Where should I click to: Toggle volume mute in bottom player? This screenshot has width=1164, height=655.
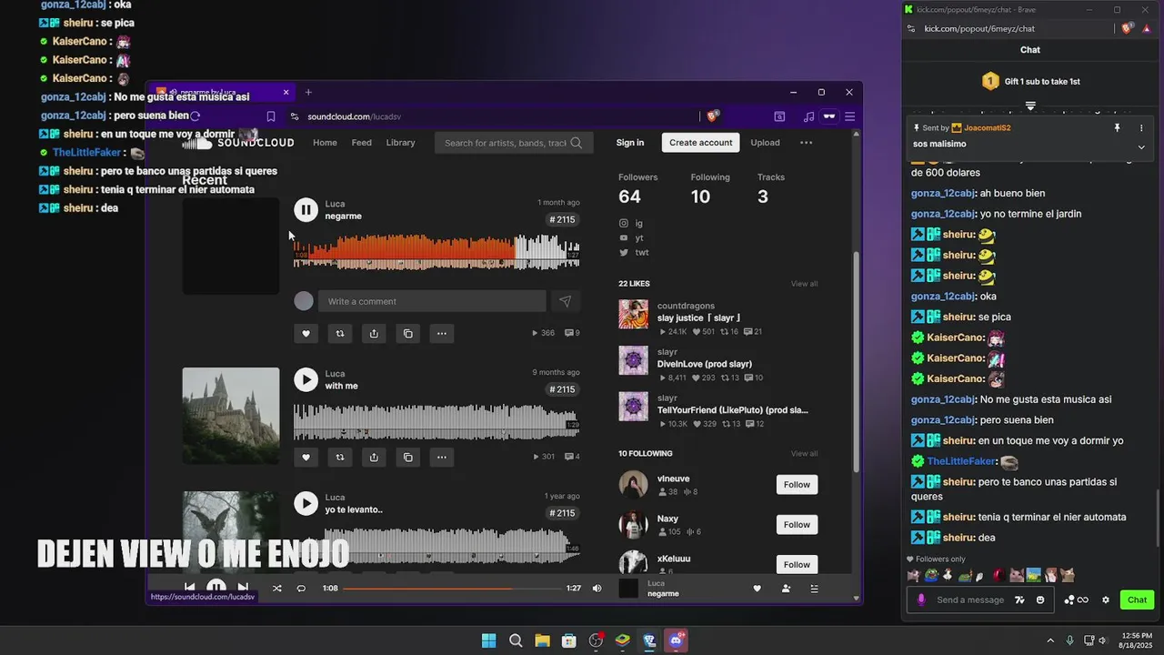597,589
